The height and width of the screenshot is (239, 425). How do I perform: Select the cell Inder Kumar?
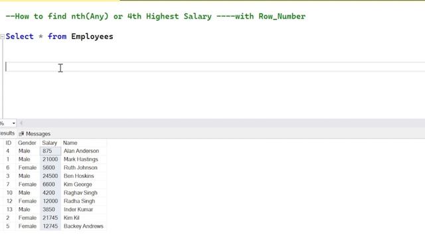[78, 210]
